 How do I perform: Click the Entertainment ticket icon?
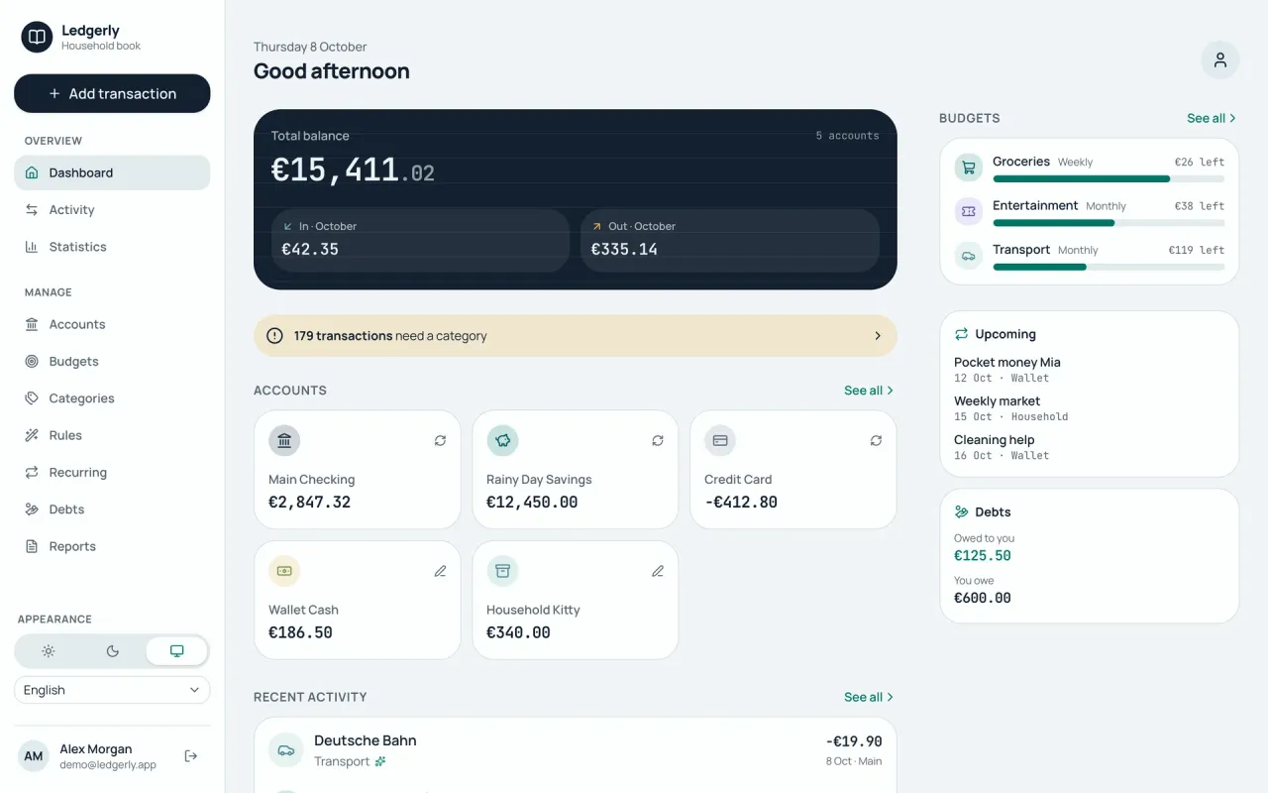[x=968, y=211]
